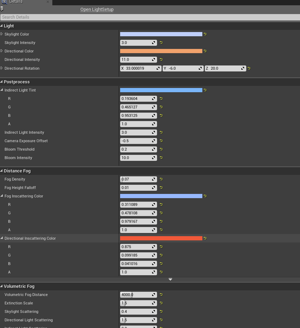Reset Bloom Intensity to default
300x328 pixels.
161,158
